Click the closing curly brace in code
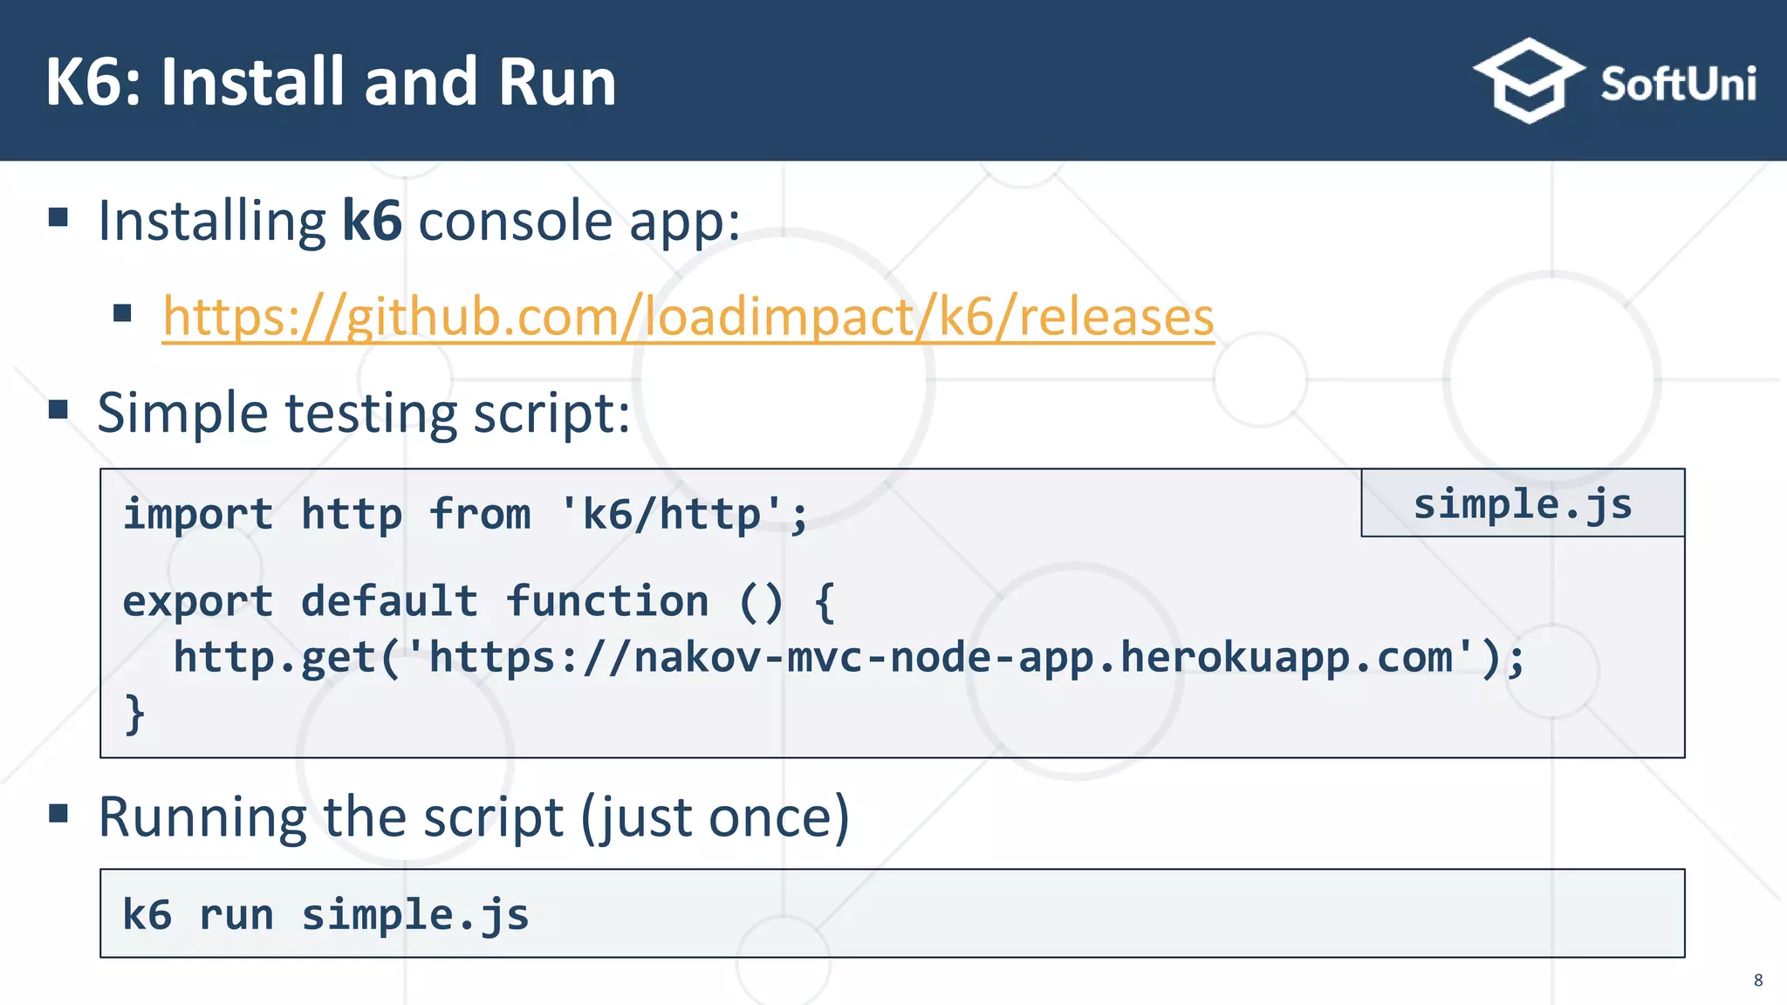This screenshot has height=1005, width=1787. point(134,713)
